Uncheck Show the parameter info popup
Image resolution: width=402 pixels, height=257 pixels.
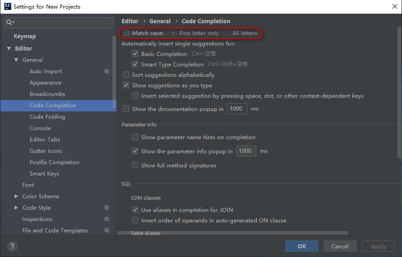pos(135,151)
